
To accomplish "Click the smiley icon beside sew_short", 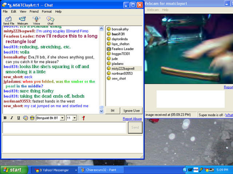I will [109, 78].
